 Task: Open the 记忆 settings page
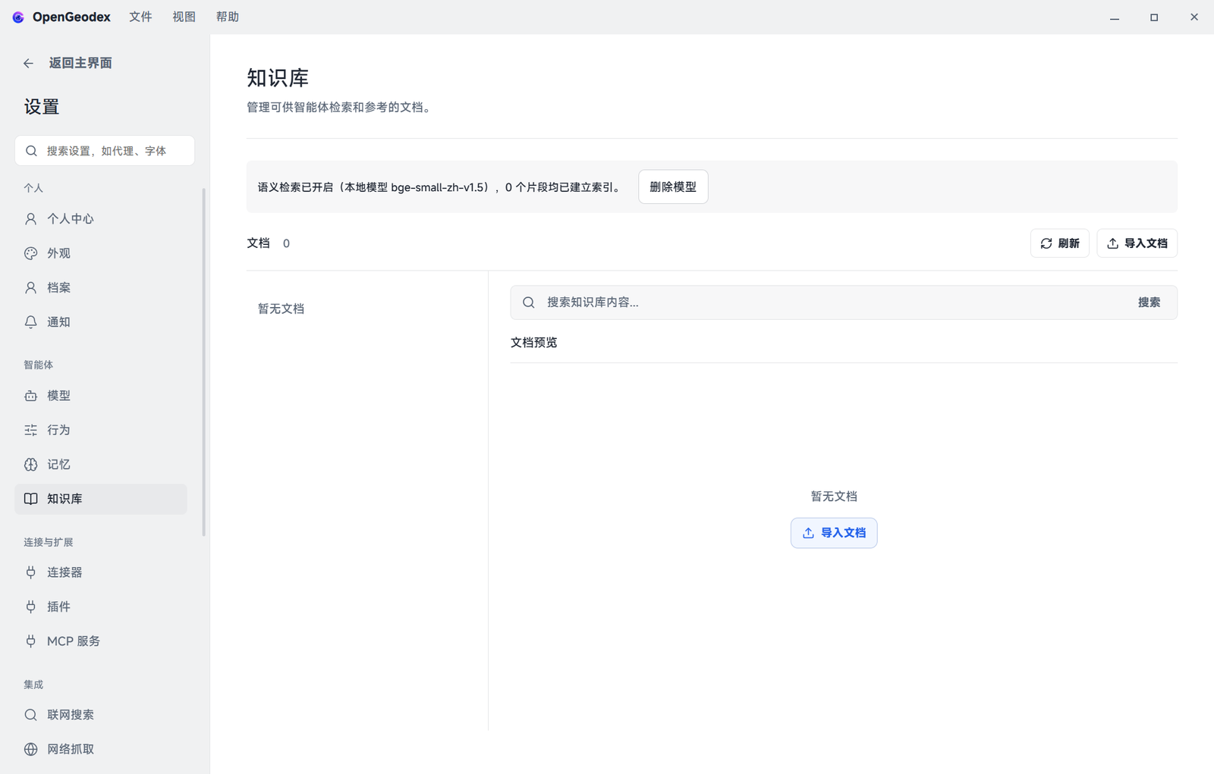[x=101, y=465]
